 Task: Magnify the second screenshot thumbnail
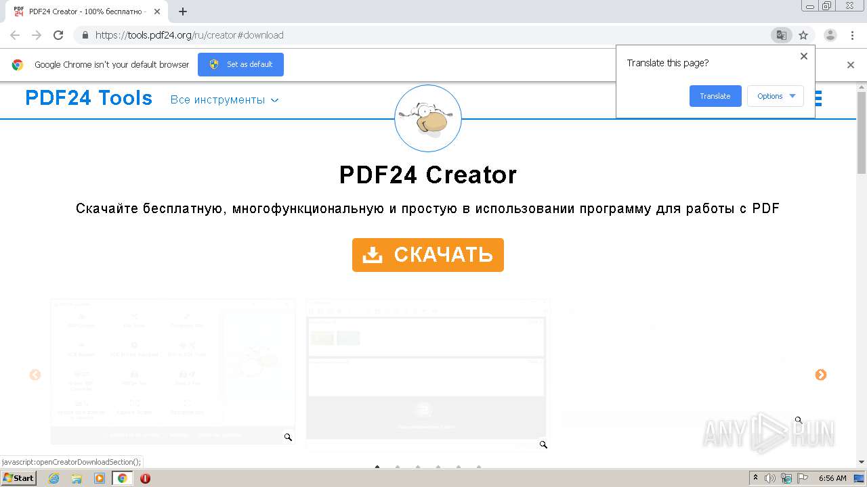click(543, 444)
